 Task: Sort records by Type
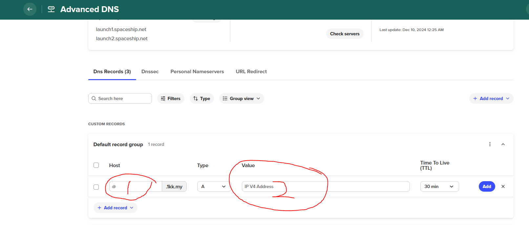tap(201, 98)
